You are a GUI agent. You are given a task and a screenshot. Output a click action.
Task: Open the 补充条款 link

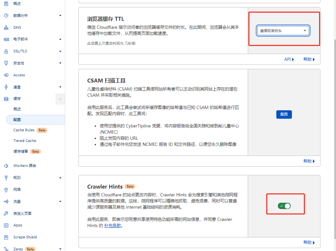pos(113,226)
